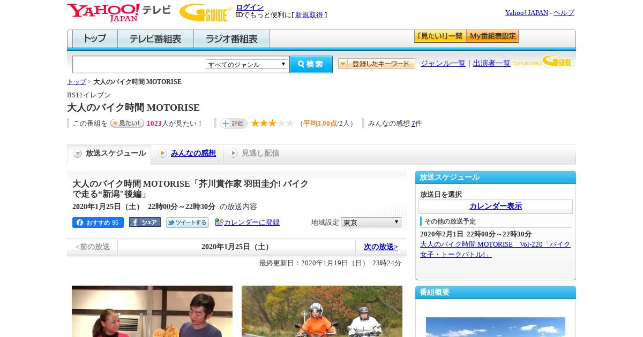Screen dimensions: 643x337
Task: Click the 1023人が見たい! text
Action: [x=175, y=124]
